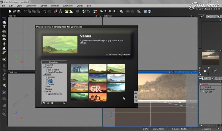
Task: Collapse the Sunset collection node
Action: click(44, 91)
